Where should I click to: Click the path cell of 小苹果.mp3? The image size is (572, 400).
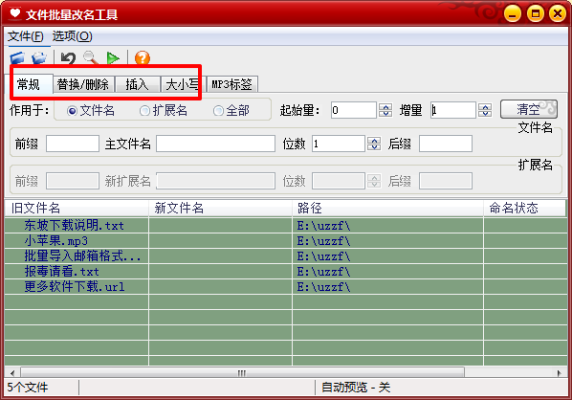click(x=387, y=241)
